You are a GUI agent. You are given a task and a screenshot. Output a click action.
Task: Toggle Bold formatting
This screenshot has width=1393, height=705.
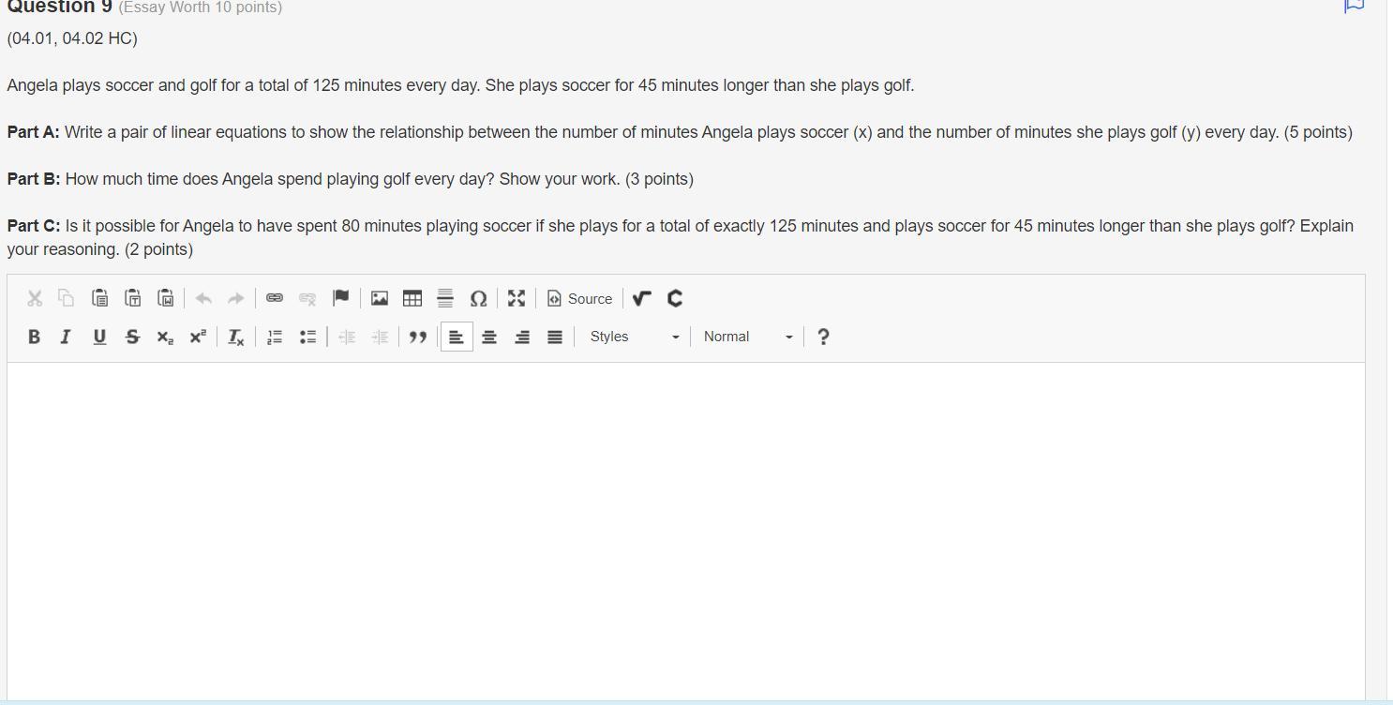click(x=34, y=337)
